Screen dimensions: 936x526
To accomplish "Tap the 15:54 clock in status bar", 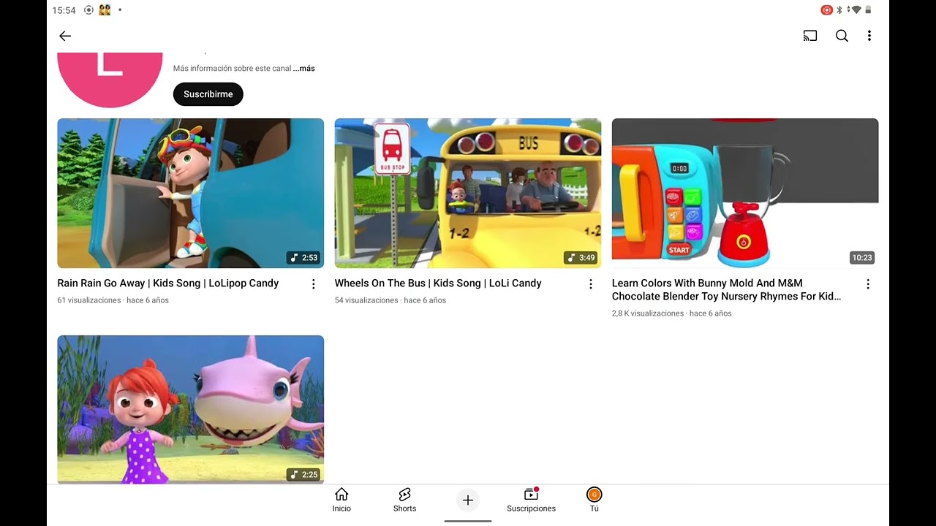I will point(64,10).
